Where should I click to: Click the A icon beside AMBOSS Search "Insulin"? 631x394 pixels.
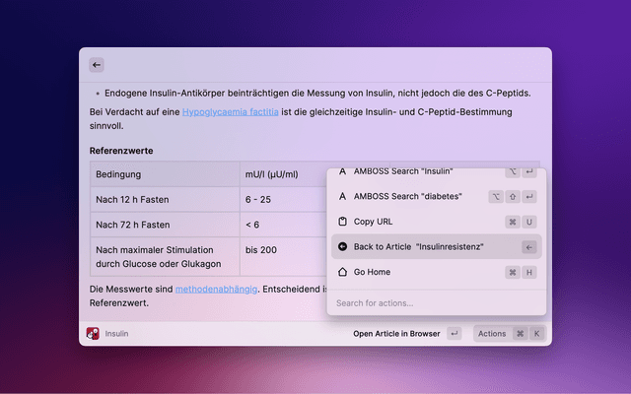pos(342,172)
